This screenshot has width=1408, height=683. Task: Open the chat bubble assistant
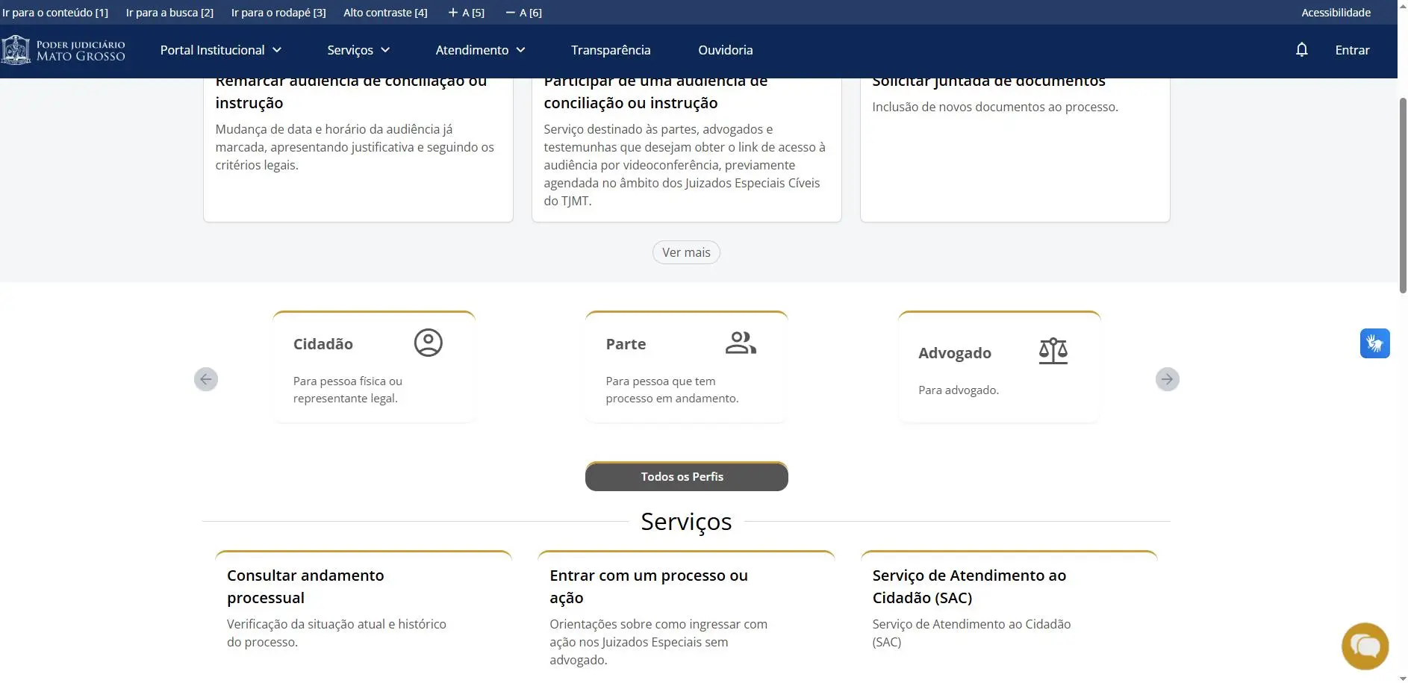click(x=1365, y=646)
